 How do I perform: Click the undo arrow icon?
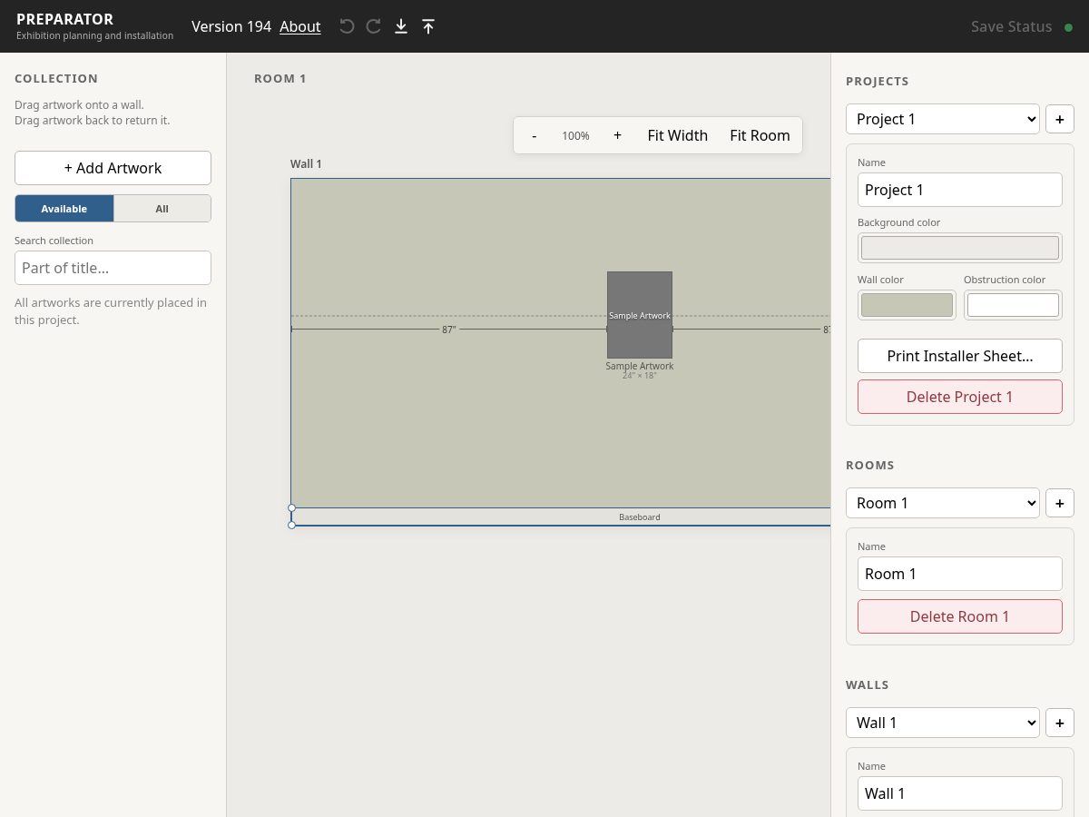coord(347,26)
